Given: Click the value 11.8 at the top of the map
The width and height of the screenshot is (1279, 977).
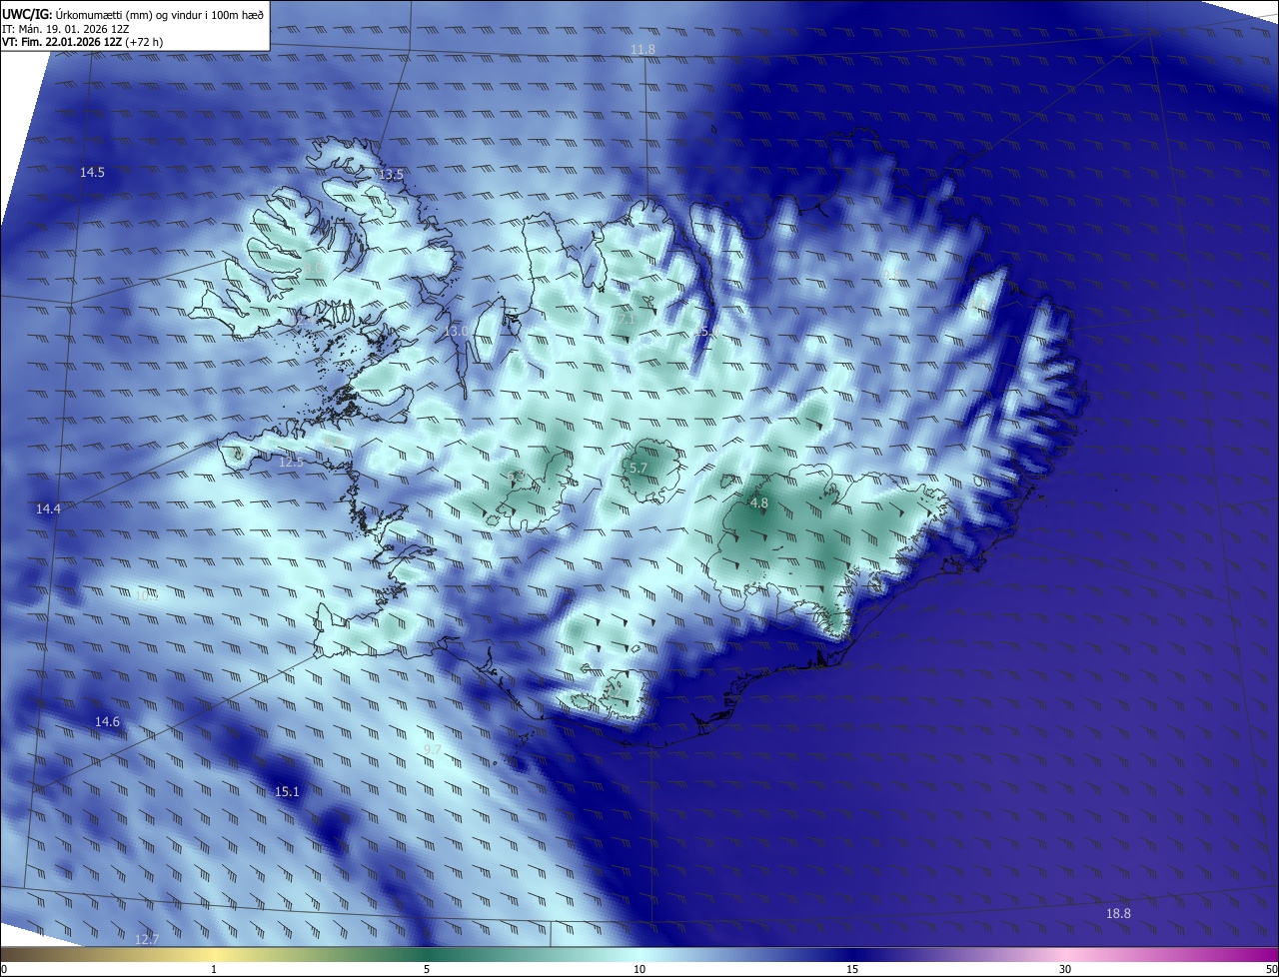Looking at the screenshot, I should pyautogui.click(x=642, y=50).
